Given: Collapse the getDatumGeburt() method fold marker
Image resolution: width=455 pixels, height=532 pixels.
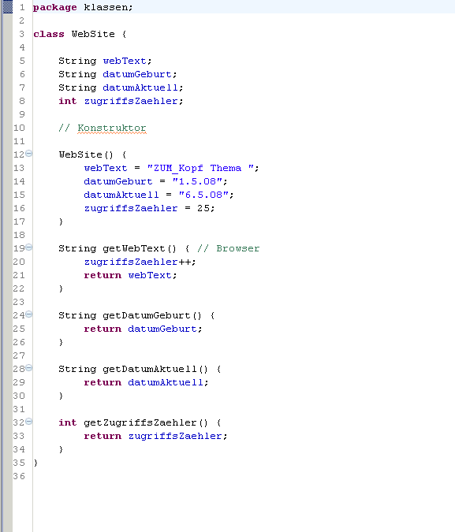Looking at the screenshot, I should tap(29, 314).
